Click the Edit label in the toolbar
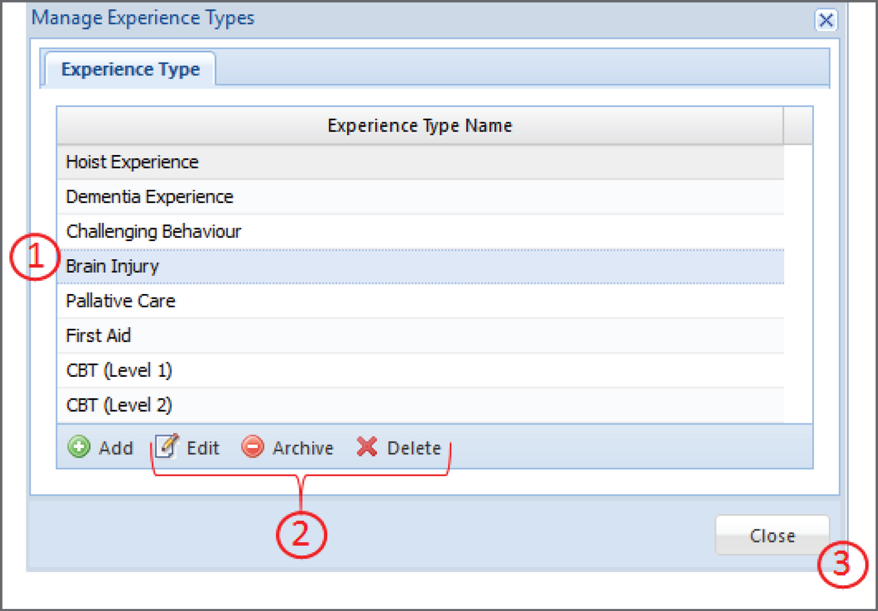878x611 pixels. [x=203, y=448]
